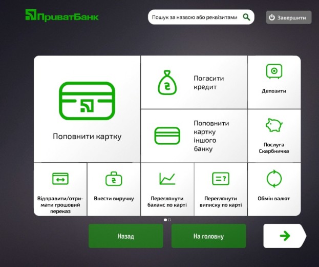Click the search magnifier icon
Image resolution: width=319 pixels, height=267 pixels.
246,17
